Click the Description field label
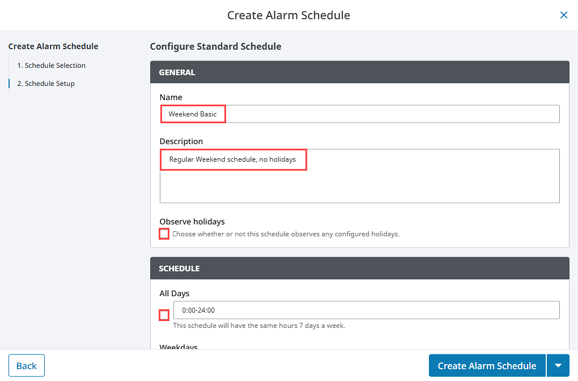This screenshot has width=578, height=381. click(x=181, y=141)
